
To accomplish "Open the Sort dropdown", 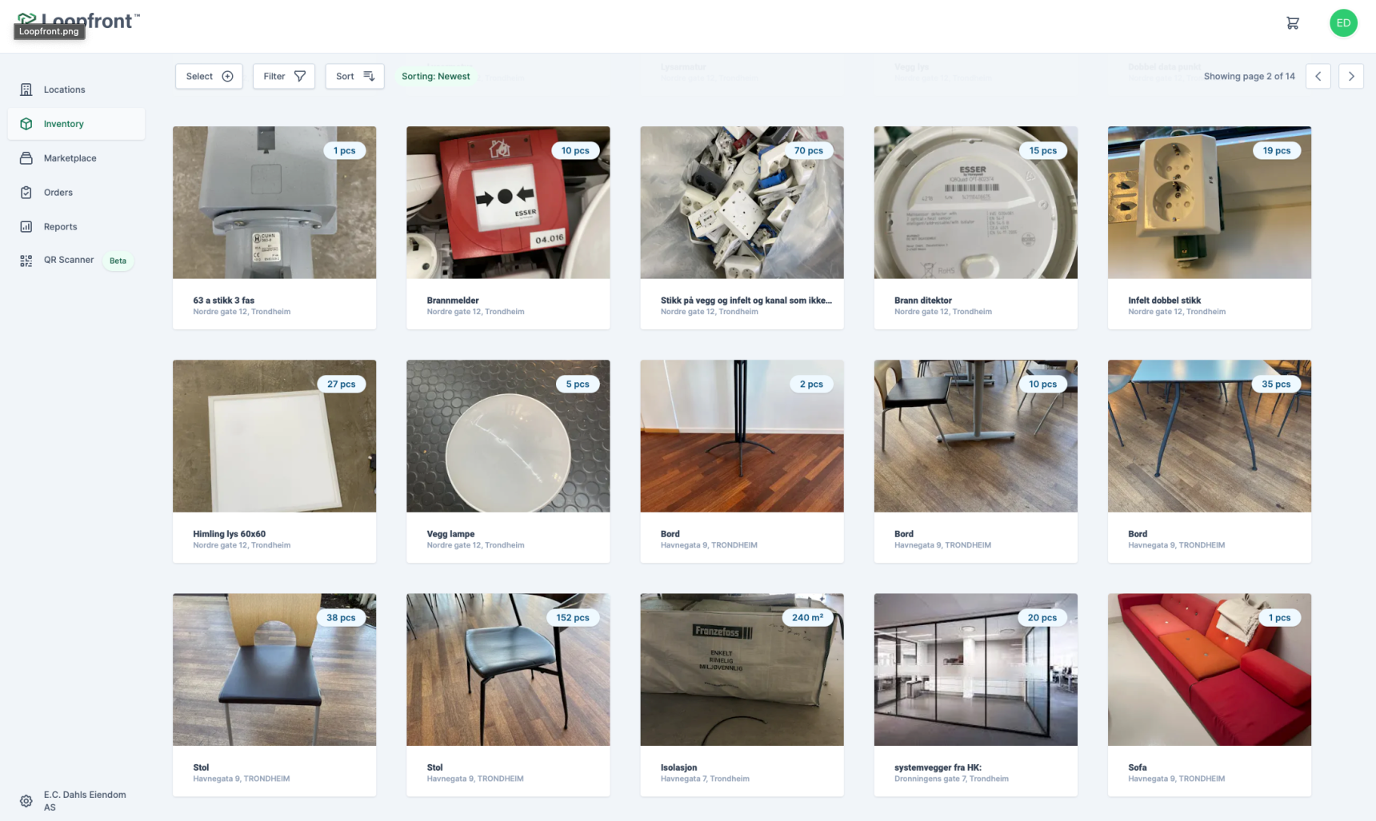I will click(x=354, y=77).
